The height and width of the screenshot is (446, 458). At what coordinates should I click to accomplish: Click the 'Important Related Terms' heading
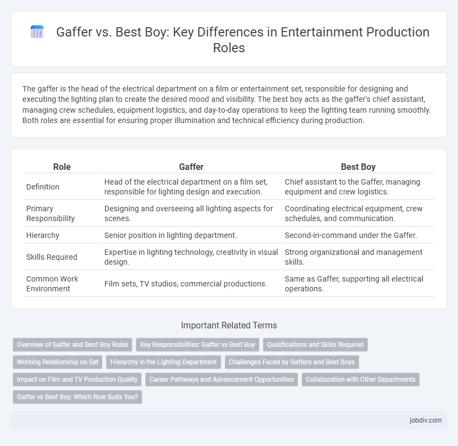pyautogui.click(x=229, y=325)
